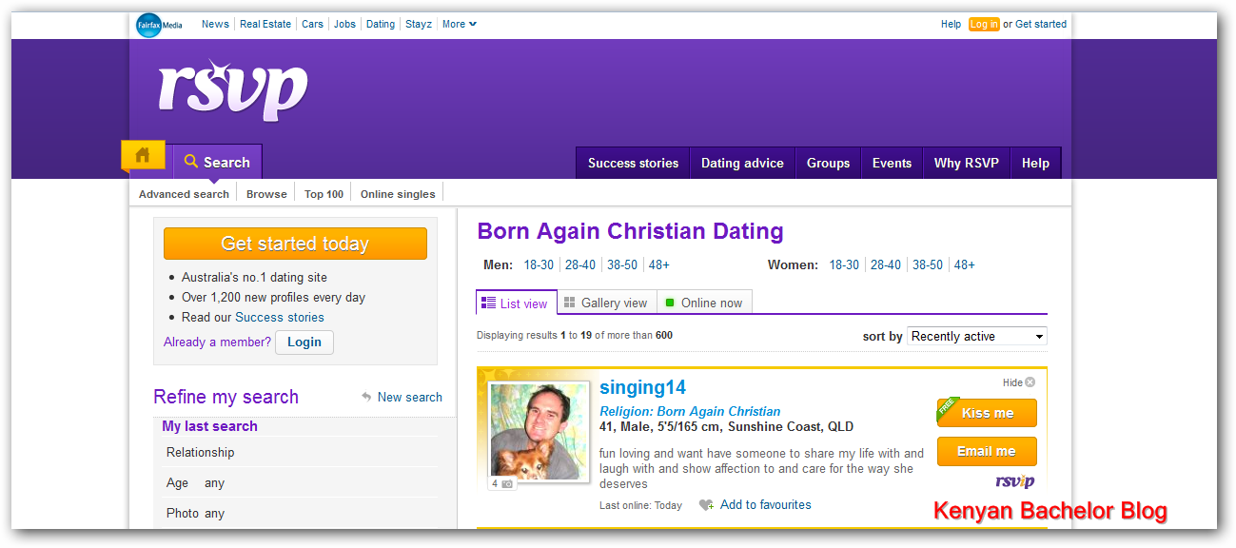Select Men 28-40 age range
1236x548 pixels.
(x=580, y=265)
